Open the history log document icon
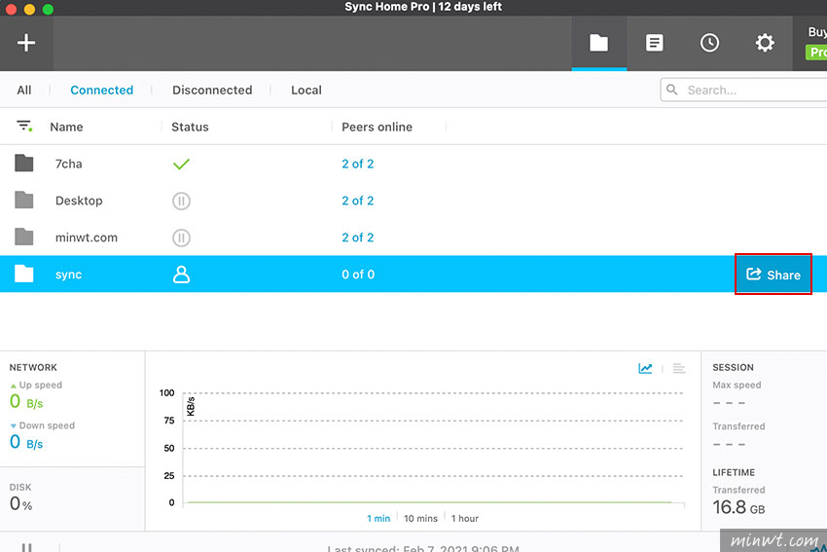The height and width of the screenshot is (552, 827). (x=654, y=43)
